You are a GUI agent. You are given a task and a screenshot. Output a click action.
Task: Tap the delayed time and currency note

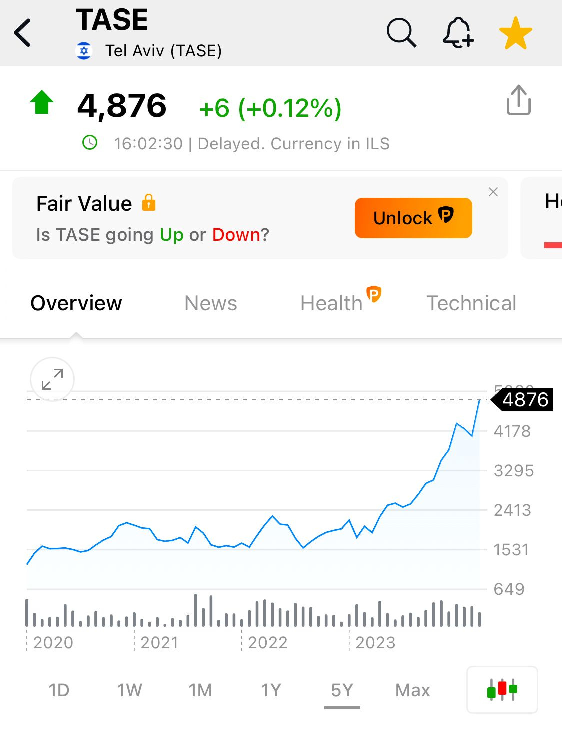pos(252,144)
